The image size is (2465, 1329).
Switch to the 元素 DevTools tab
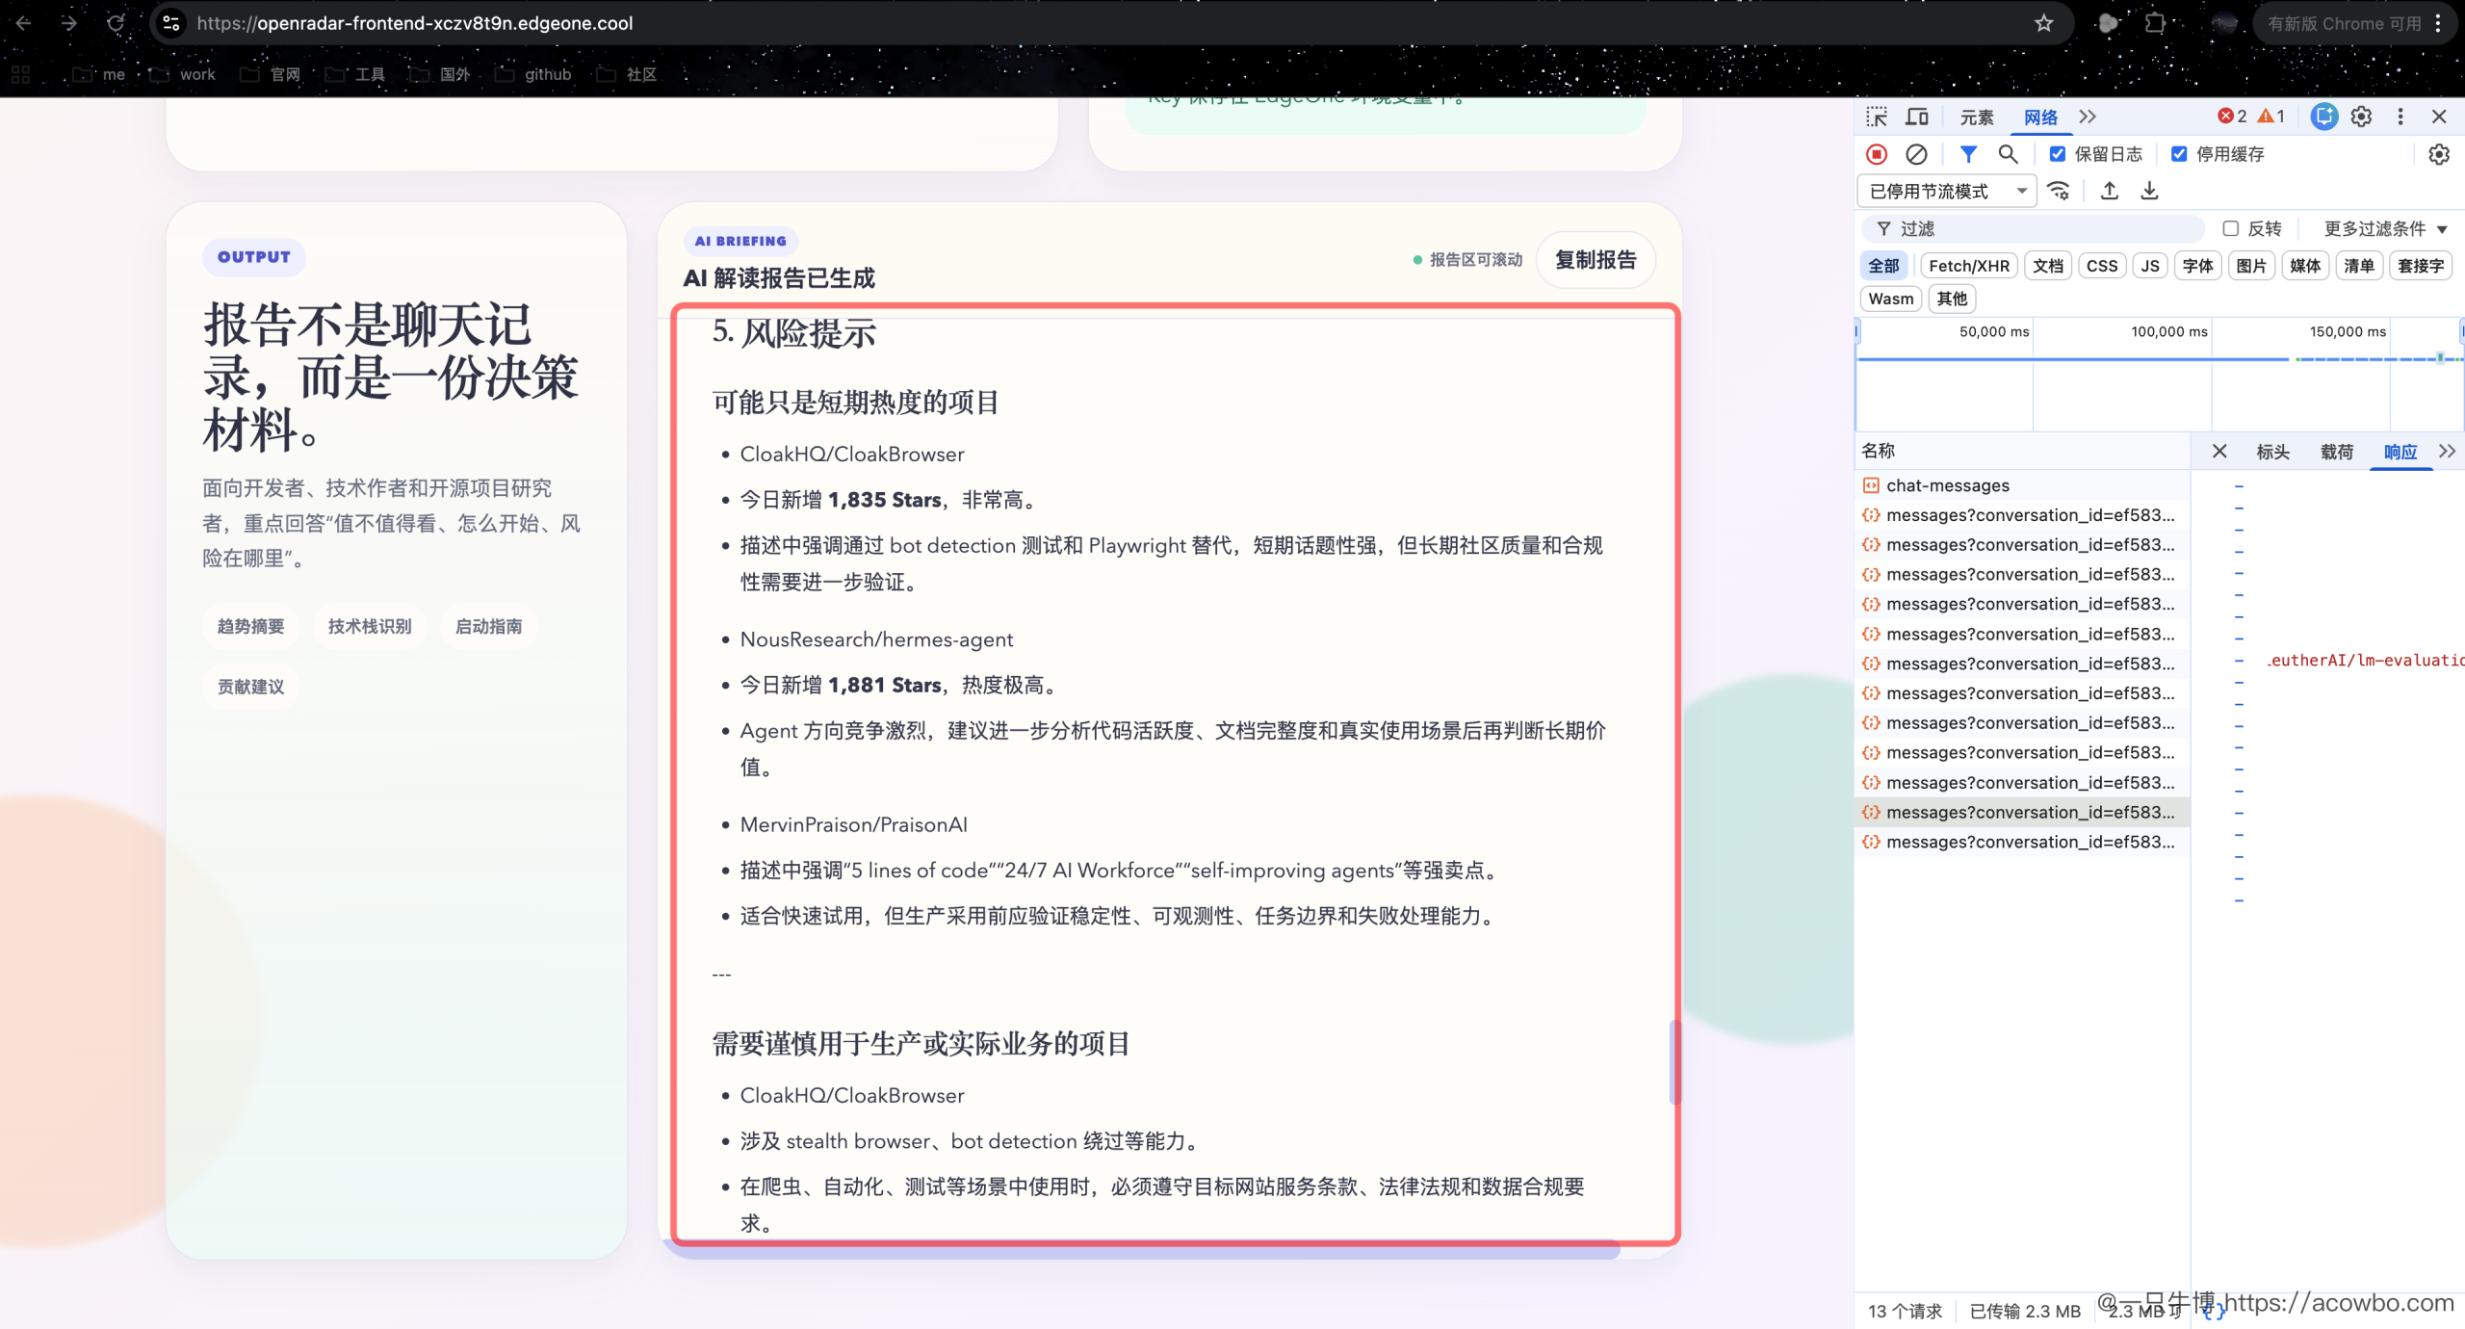1977,117
